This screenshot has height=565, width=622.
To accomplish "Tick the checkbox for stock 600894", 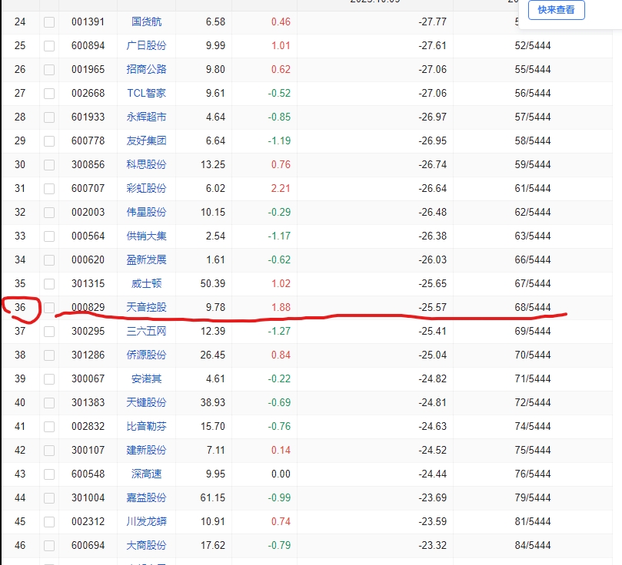I will pyautogui.click(x=49, y=46).
